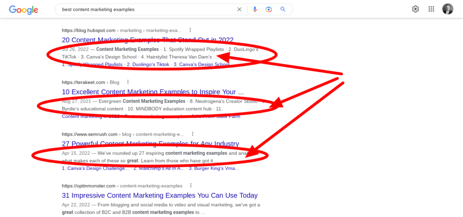Submit search with magnifying glass icon
The height and width of the screenshot is (217, 463).
pyautogui.click(x=283, y=9)
